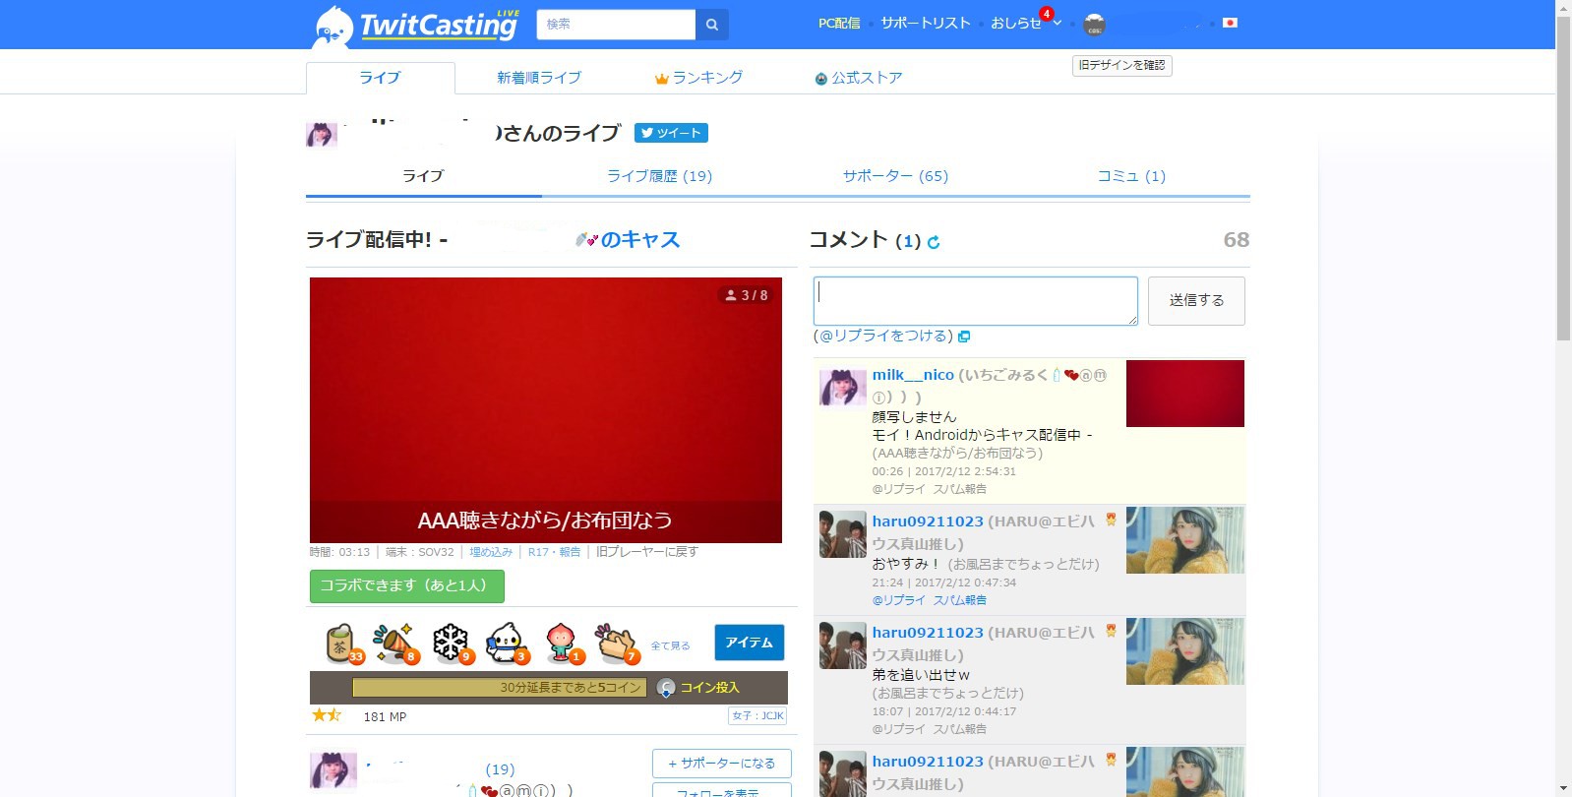Click コイン投入 coin button
This screenshot has width=1572, height=797.
click(x=698, y=688)
